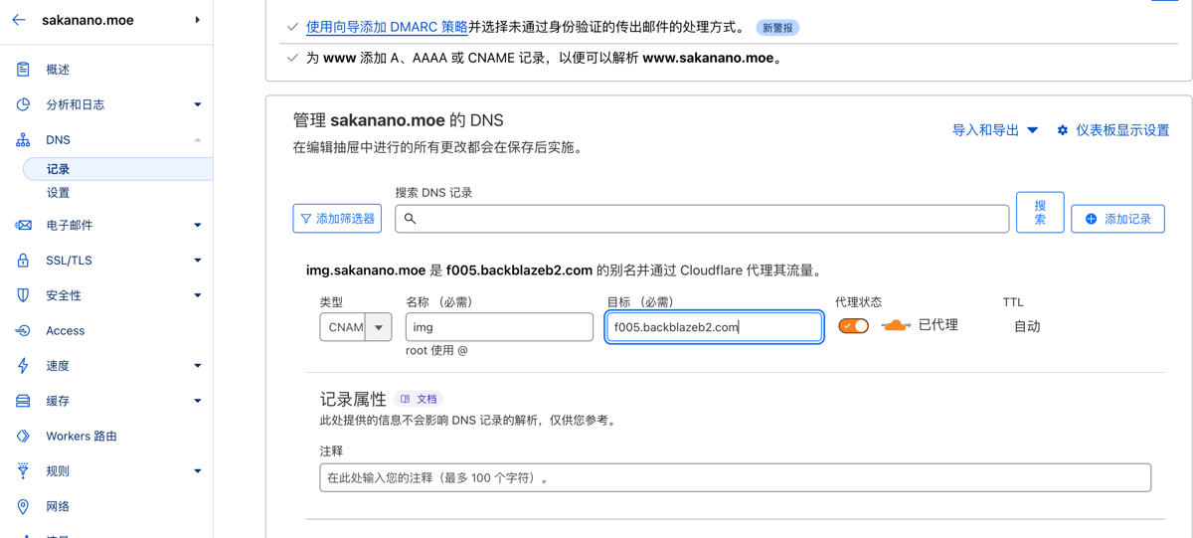This screenshot has height=538, width=1193.
Task: Open the Access menu item
Action: pos(65,331)
